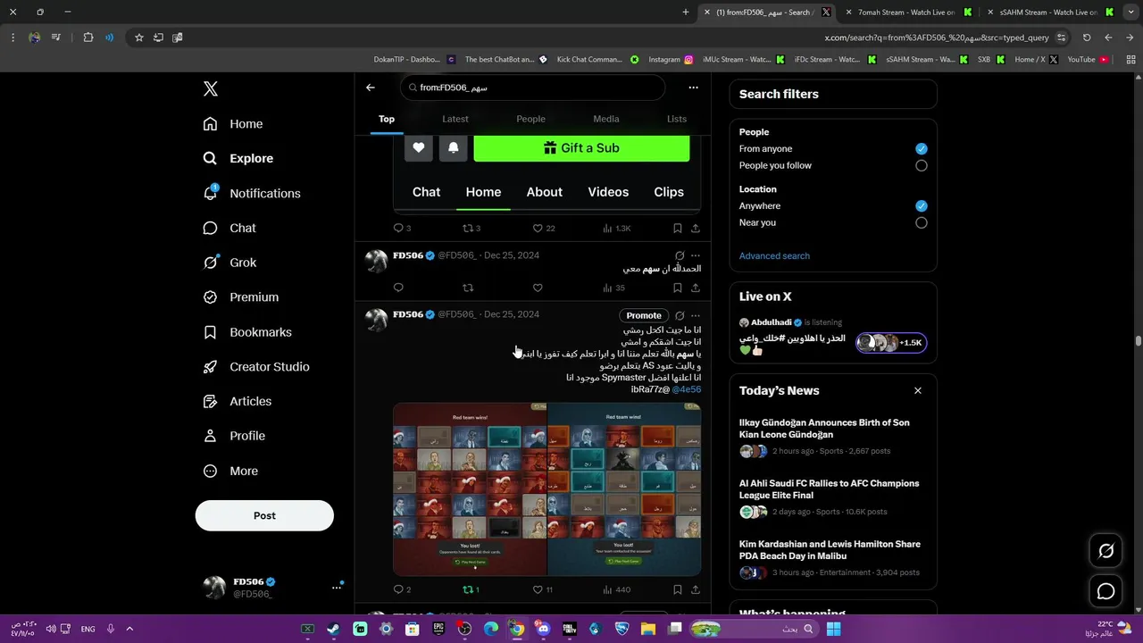
Task: Like the post with 35 views
Action: (538, 288)
